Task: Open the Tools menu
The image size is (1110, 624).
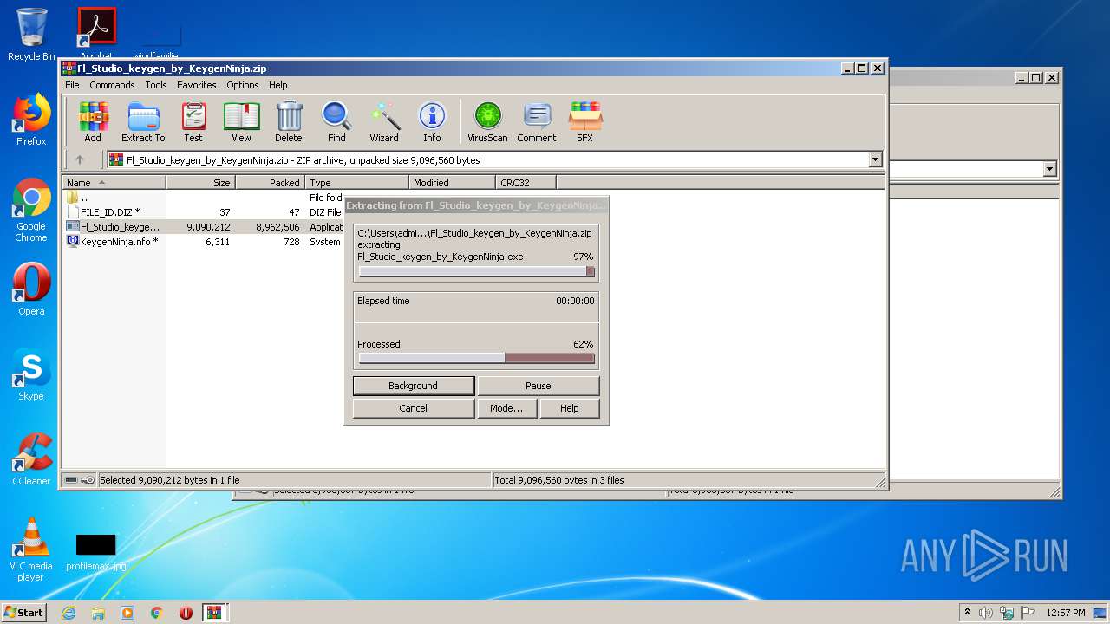Action: point(156,85)
